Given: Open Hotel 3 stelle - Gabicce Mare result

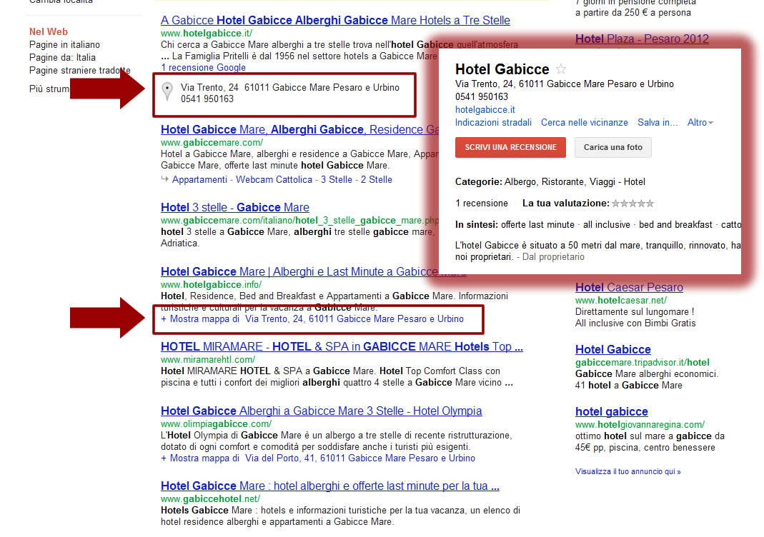Looking at the screenshot, I should point(235,207).
